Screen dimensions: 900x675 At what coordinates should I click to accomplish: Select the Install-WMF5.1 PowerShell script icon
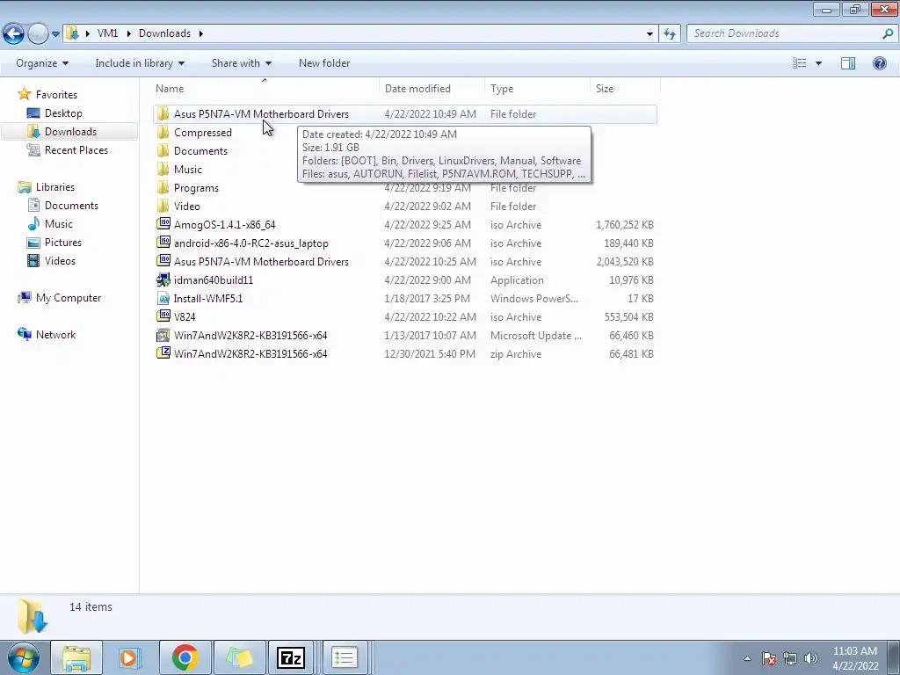pyautogui.click(x=163, y=299)
